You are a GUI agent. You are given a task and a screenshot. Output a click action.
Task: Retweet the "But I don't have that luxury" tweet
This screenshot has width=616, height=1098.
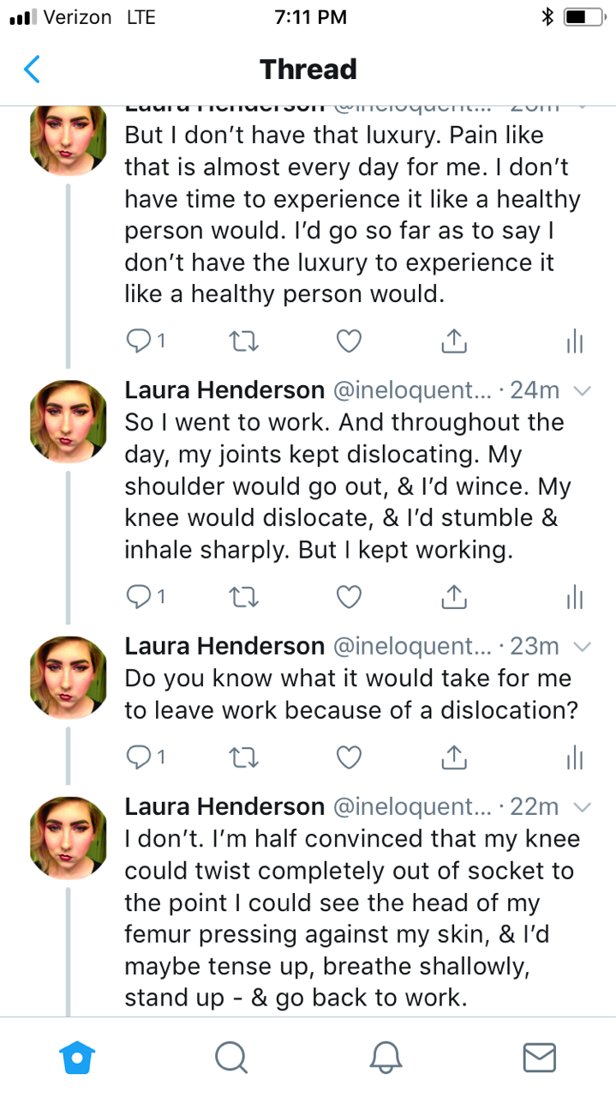click(x=245, y=341)
